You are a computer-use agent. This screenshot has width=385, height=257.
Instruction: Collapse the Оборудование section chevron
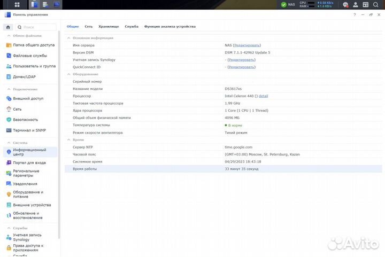pyautogui.click(x=68, y=74)
